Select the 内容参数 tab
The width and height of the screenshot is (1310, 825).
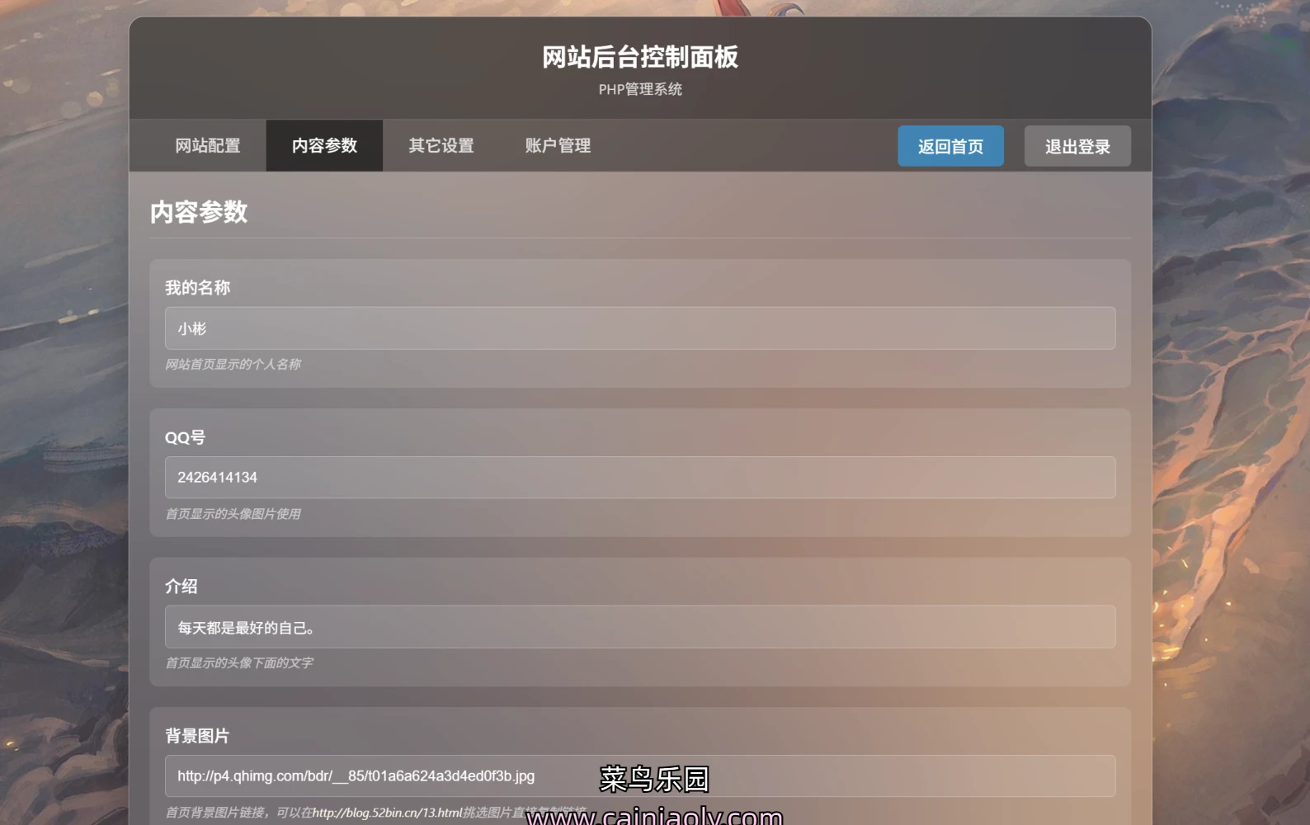point(324,146)
